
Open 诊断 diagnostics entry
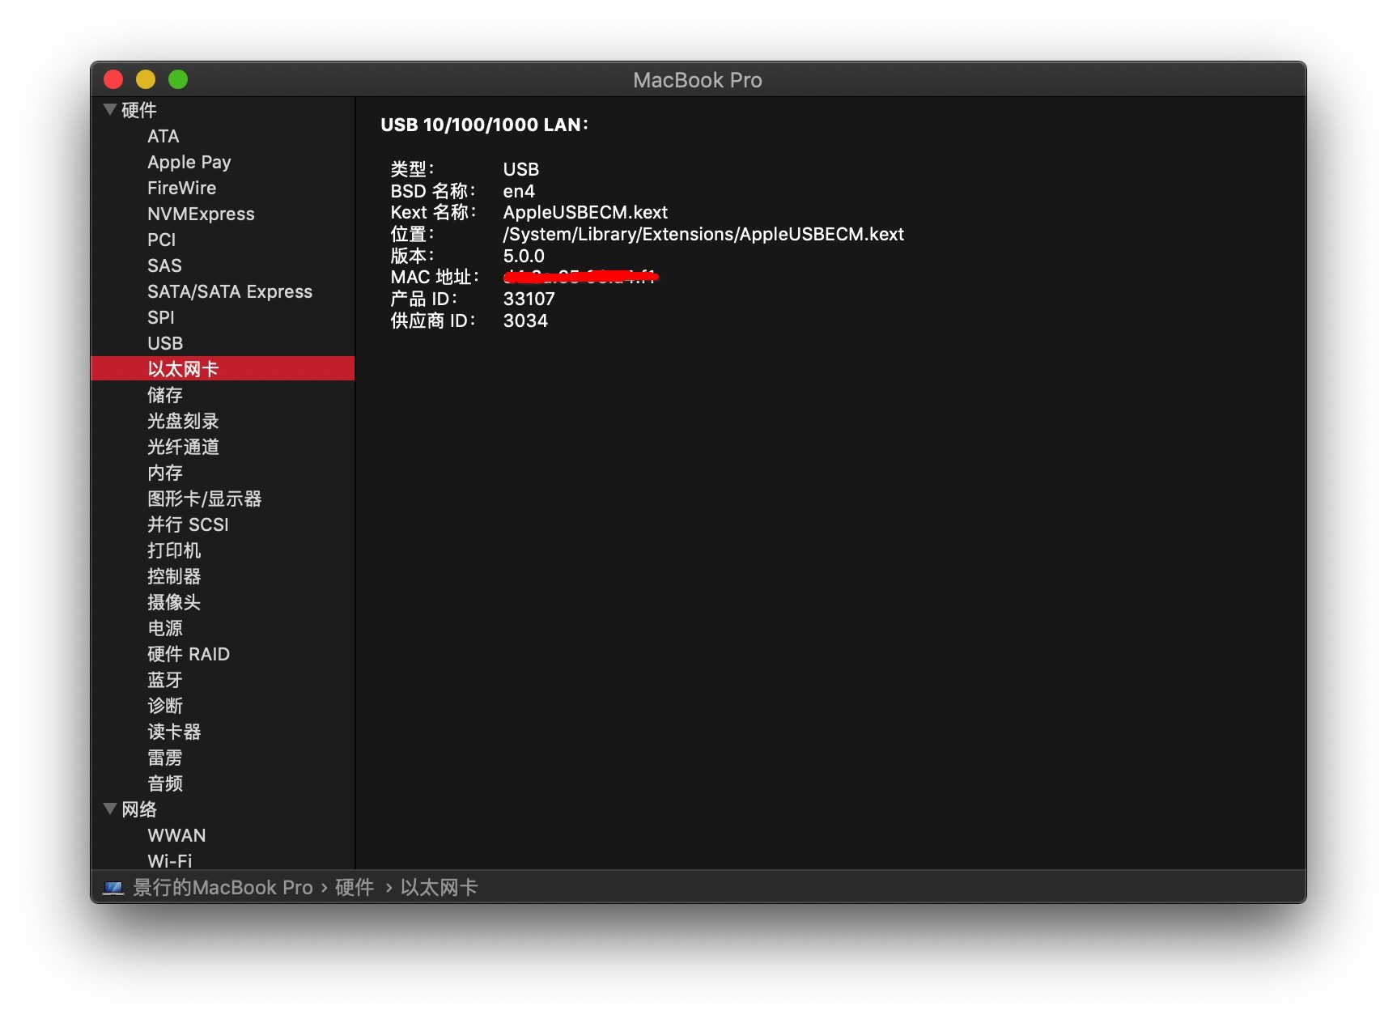[x=165, y=706]
